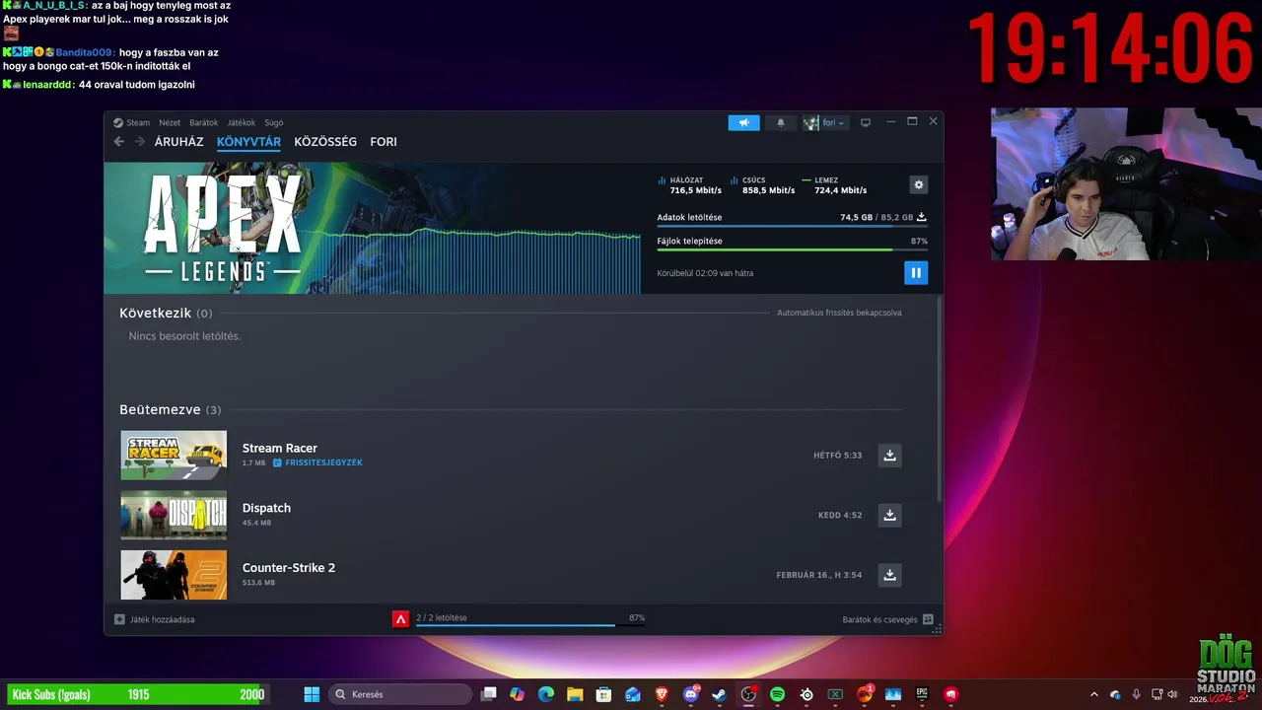Screen dimensions: 1262x710
Task: Click Automatikus frissítés bekapcsolva text
Action: 839,313
